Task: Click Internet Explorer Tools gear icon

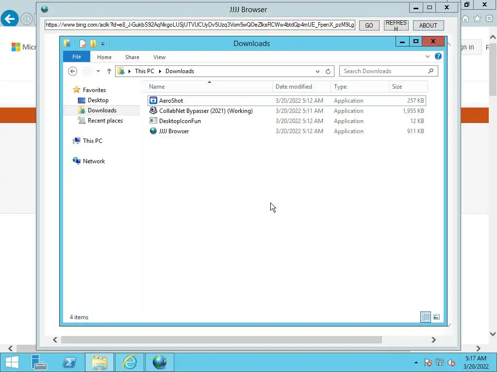Action: pos(489,19)
